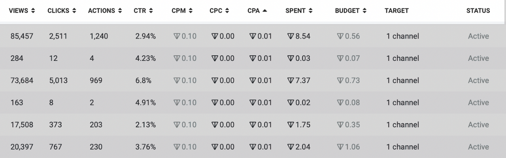Viewport: 506px width, 158px height.
Task: Sort table by Views column sort arrows
Action: (x=33, y=11)
